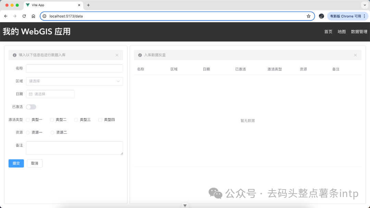The height and width of the screenshot is (208, 370).
Task: Enable the 已激活 toggle switch
Action: click(x=31, y=107)
